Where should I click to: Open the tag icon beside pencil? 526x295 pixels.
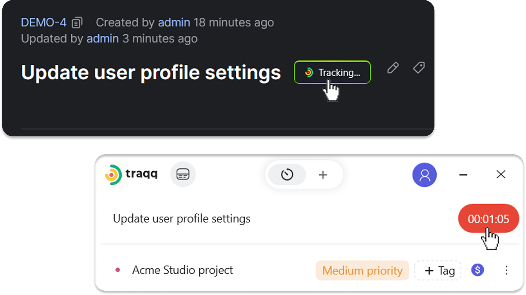419,68
